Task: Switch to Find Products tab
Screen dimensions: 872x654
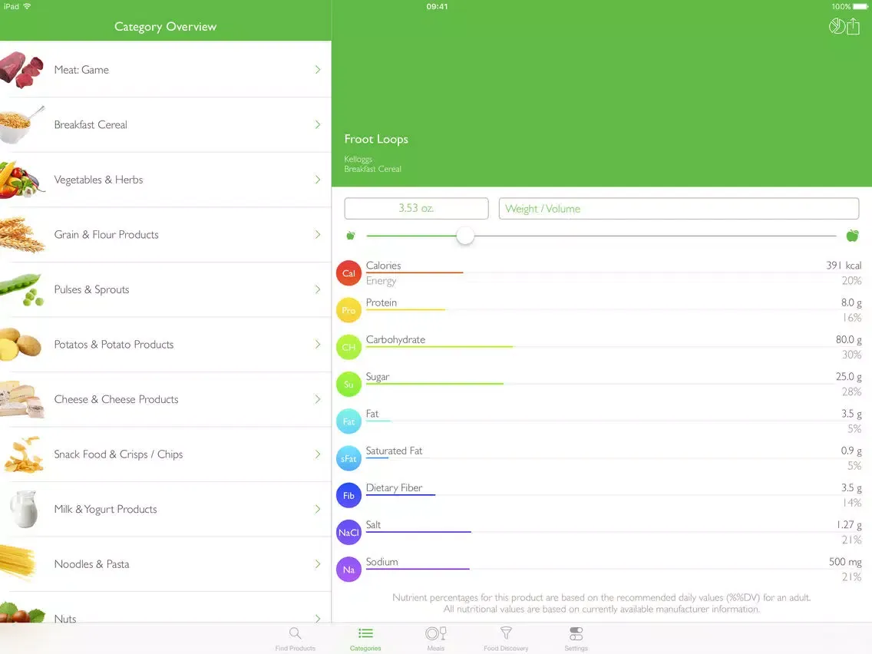Action: click(296, 639)
